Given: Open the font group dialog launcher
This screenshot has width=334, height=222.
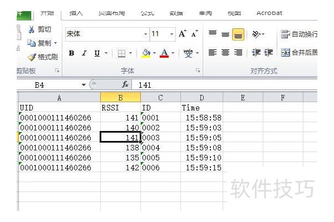Looking at the screenshot, I should (x=198, y=70).
